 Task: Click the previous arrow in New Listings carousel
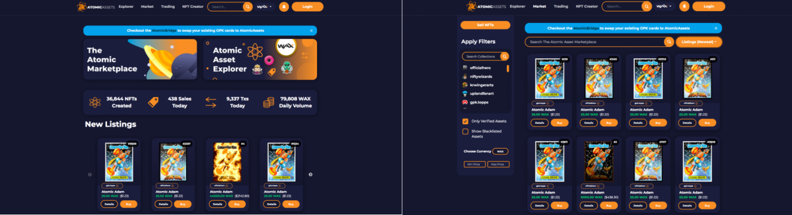[90, 175]
